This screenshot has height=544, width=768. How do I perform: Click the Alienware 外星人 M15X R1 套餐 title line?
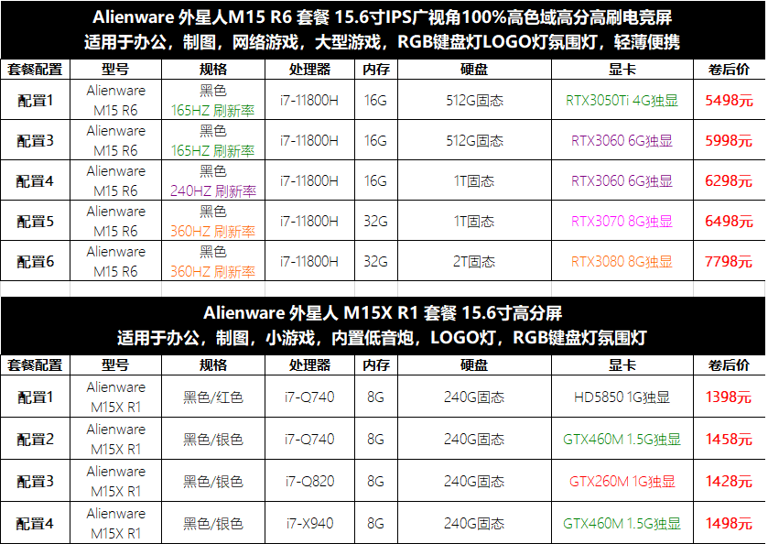383,313
